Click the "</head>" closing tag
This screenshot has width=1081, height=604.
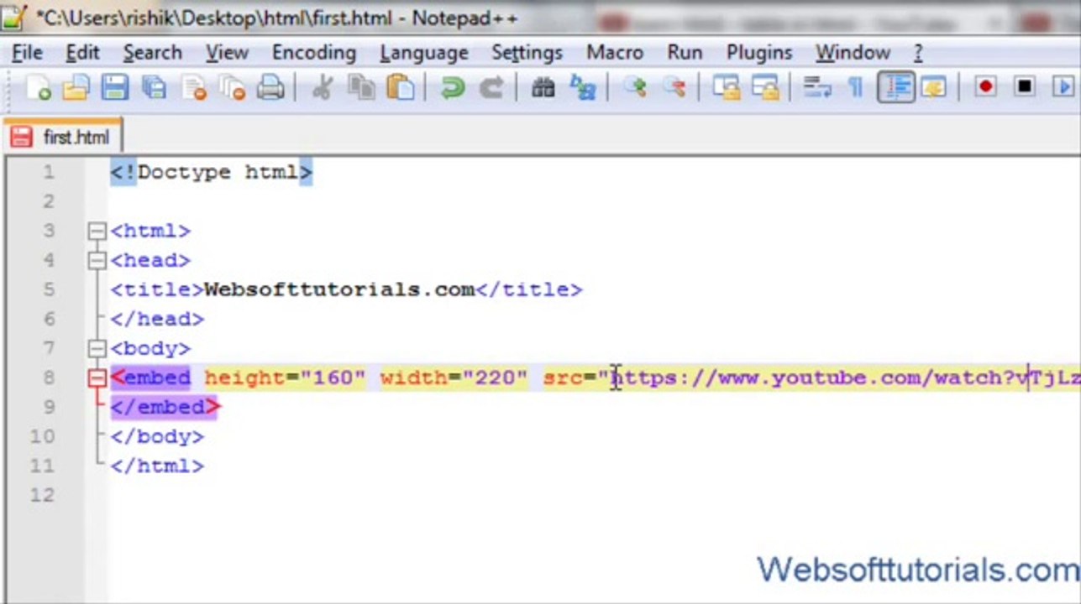click(157, 320)
